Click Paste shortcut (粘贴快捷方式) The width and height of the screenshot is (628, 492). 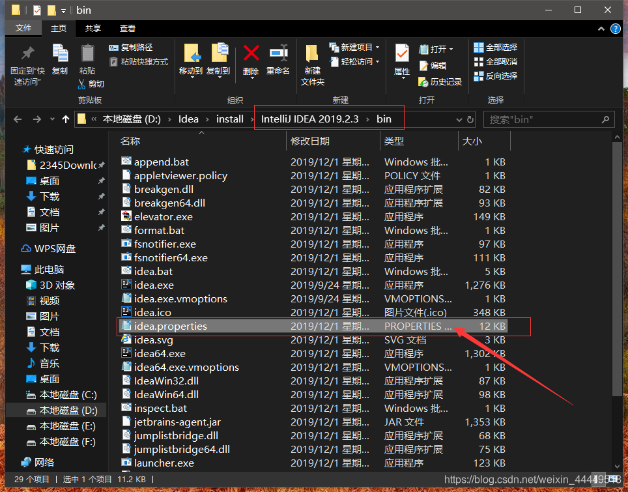coord(139,62)
